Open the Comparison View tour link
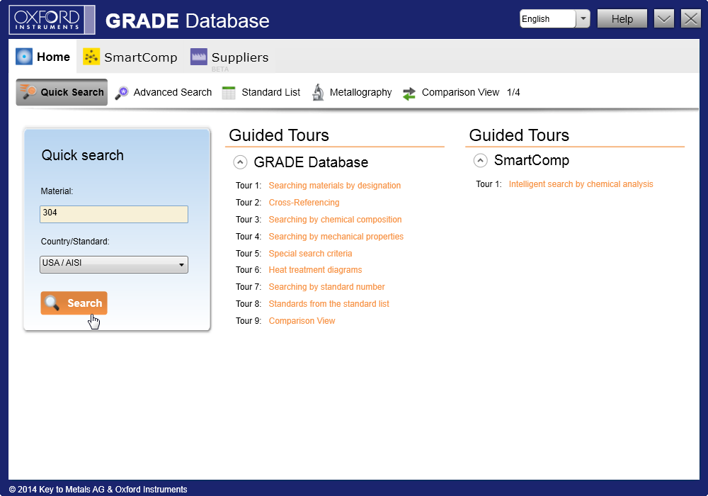The width and height of the screenshot is (708, 496). click(302, 321)
